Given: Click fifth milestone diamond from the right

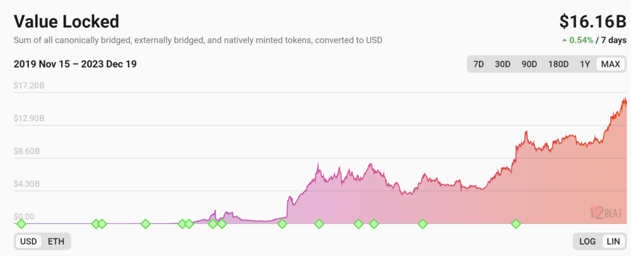Looking at the screenshot, I should [319, 224].
